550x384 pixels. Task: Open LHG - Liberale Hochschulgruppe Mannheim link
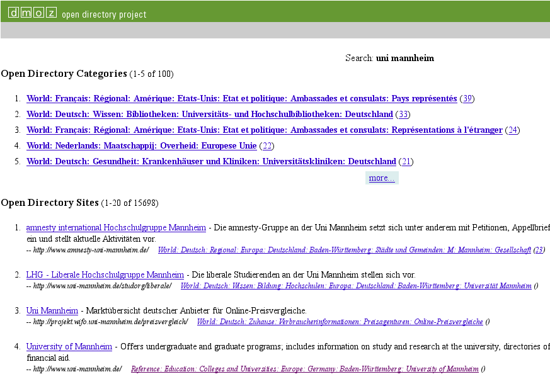coord(105,275)
